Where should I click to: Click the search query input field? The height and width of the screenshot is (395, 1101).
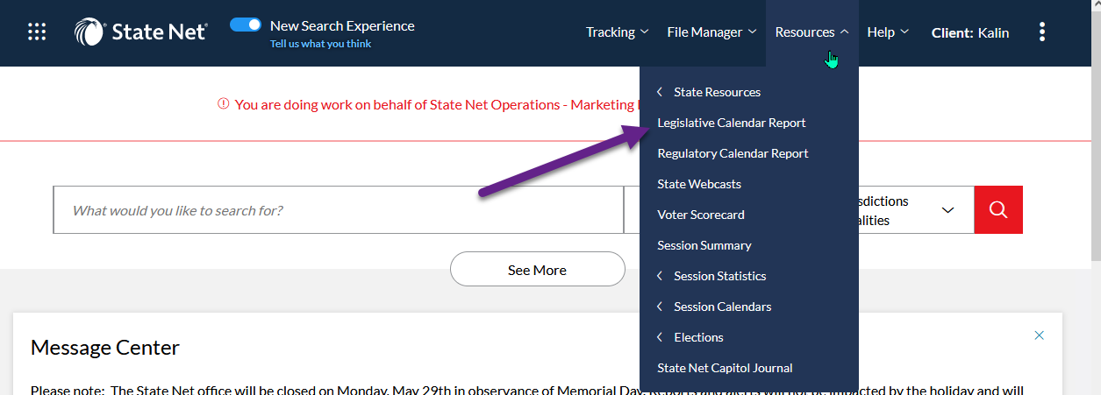pyautogui.click(x=338, y=210)
